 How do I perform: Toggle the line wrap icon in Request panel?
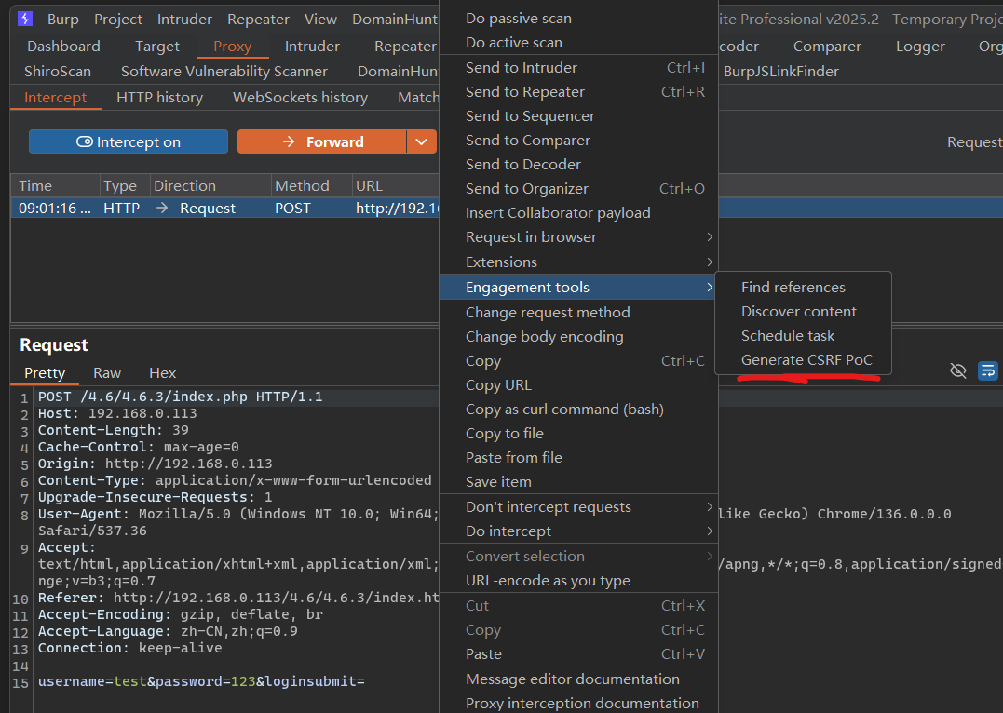click(x=987, y=371)
